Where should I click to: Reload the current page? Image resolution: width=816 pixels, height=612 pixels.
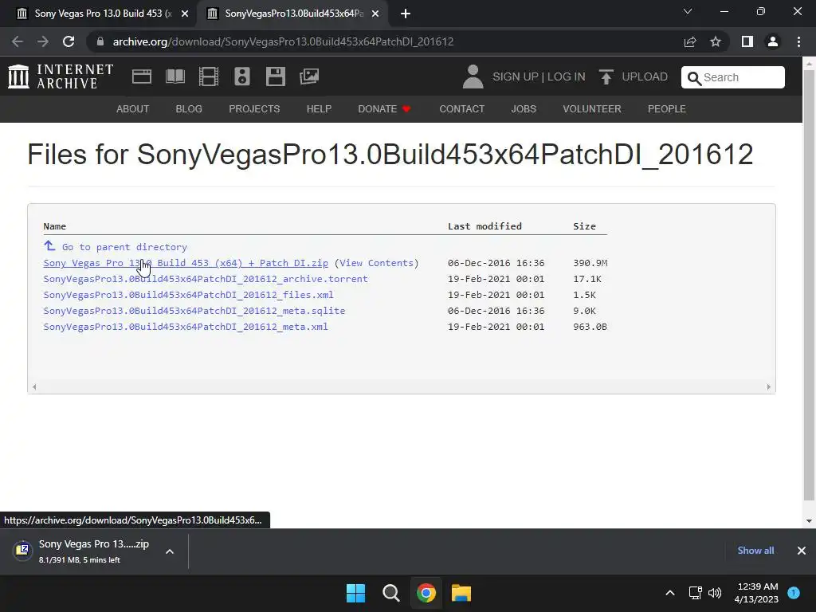69,41
